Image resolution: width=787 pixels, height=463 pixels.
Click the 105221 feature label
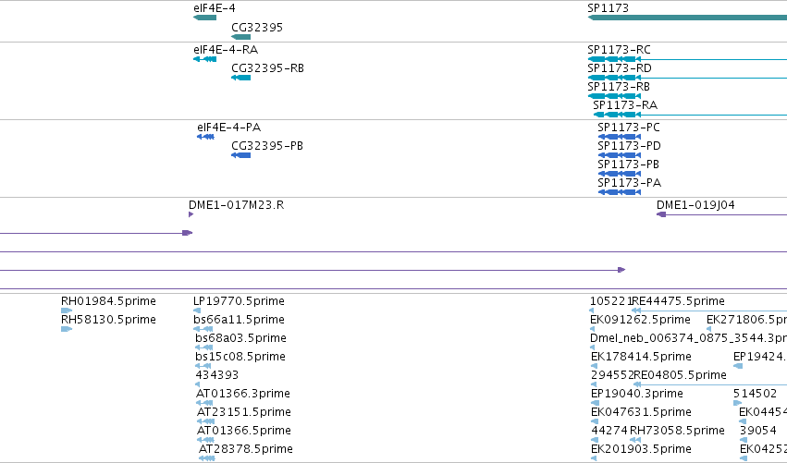611,301
